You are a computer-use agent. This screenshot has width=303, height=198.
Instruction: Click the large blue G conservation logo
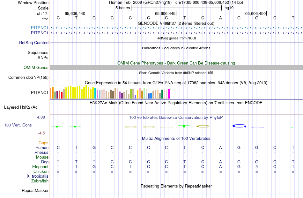pyautogui.click(x=239, y=126)
